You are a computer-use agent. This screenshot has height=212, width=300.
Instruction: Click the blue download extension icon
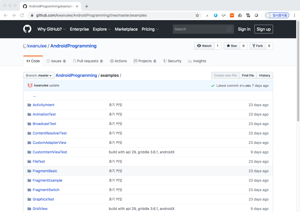click(x=215, y=15)
